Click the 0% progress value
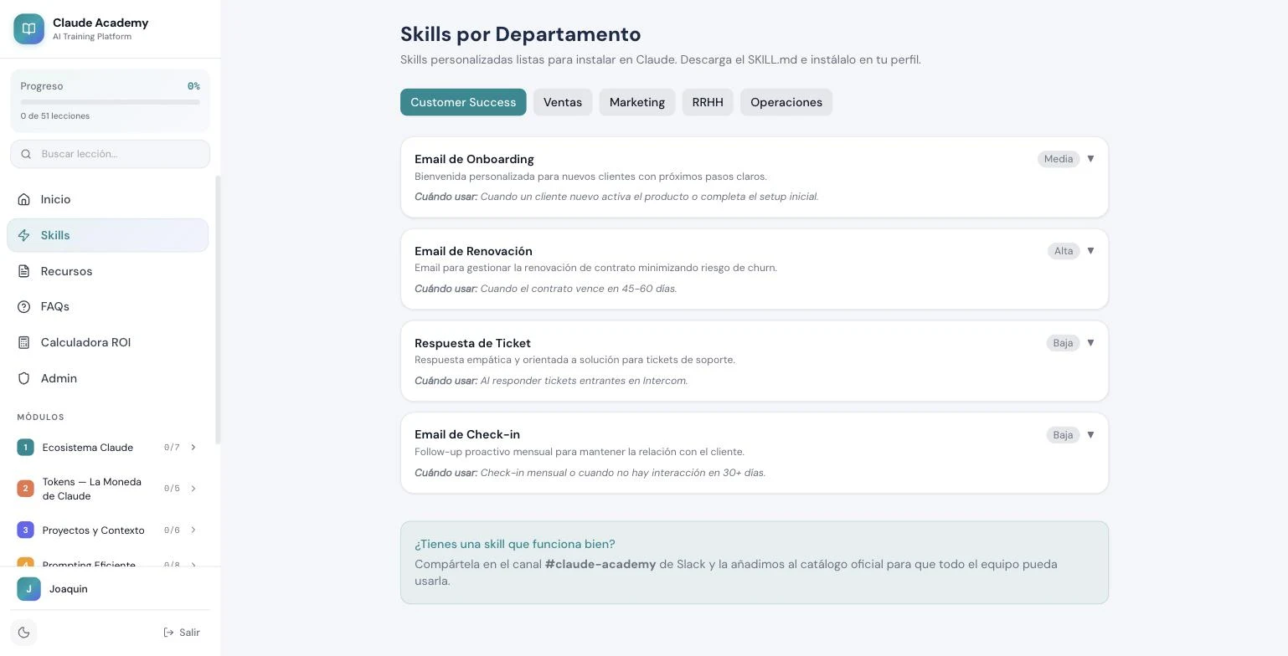Viewport: 1288px width, 656px height. point(193,86)
